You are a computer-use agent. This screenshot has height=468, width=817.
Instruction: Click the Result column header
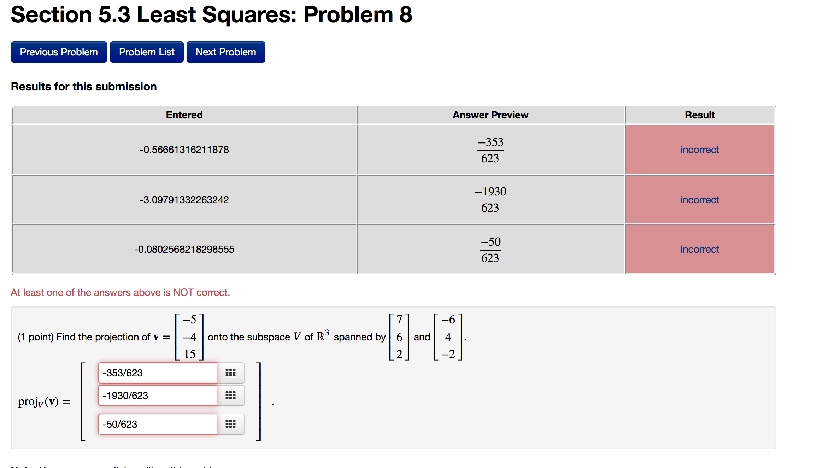[700, 115]
